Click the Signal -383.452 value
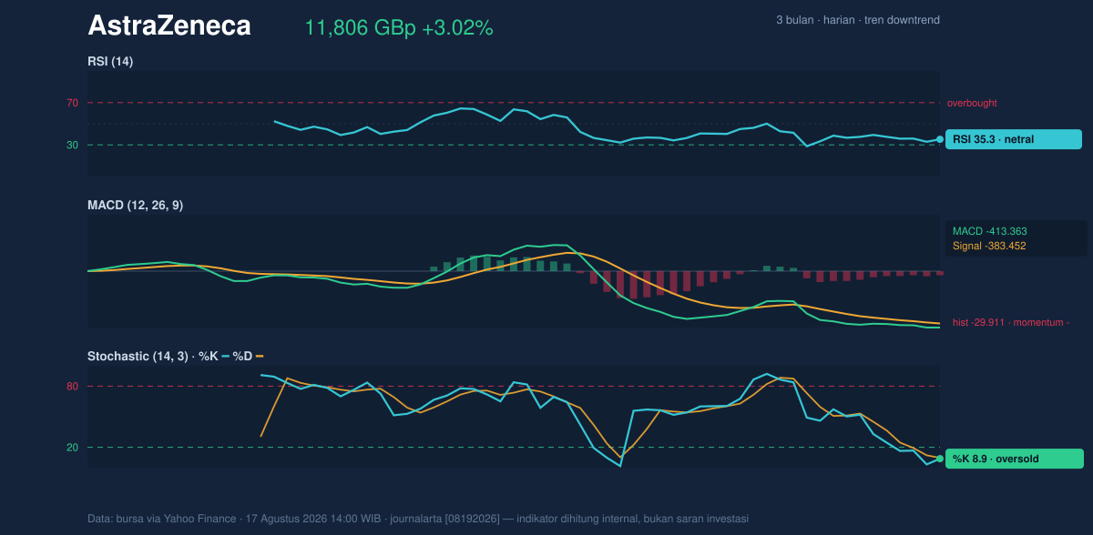Viewport: 1093px width, 535px height. pos(989,246)
